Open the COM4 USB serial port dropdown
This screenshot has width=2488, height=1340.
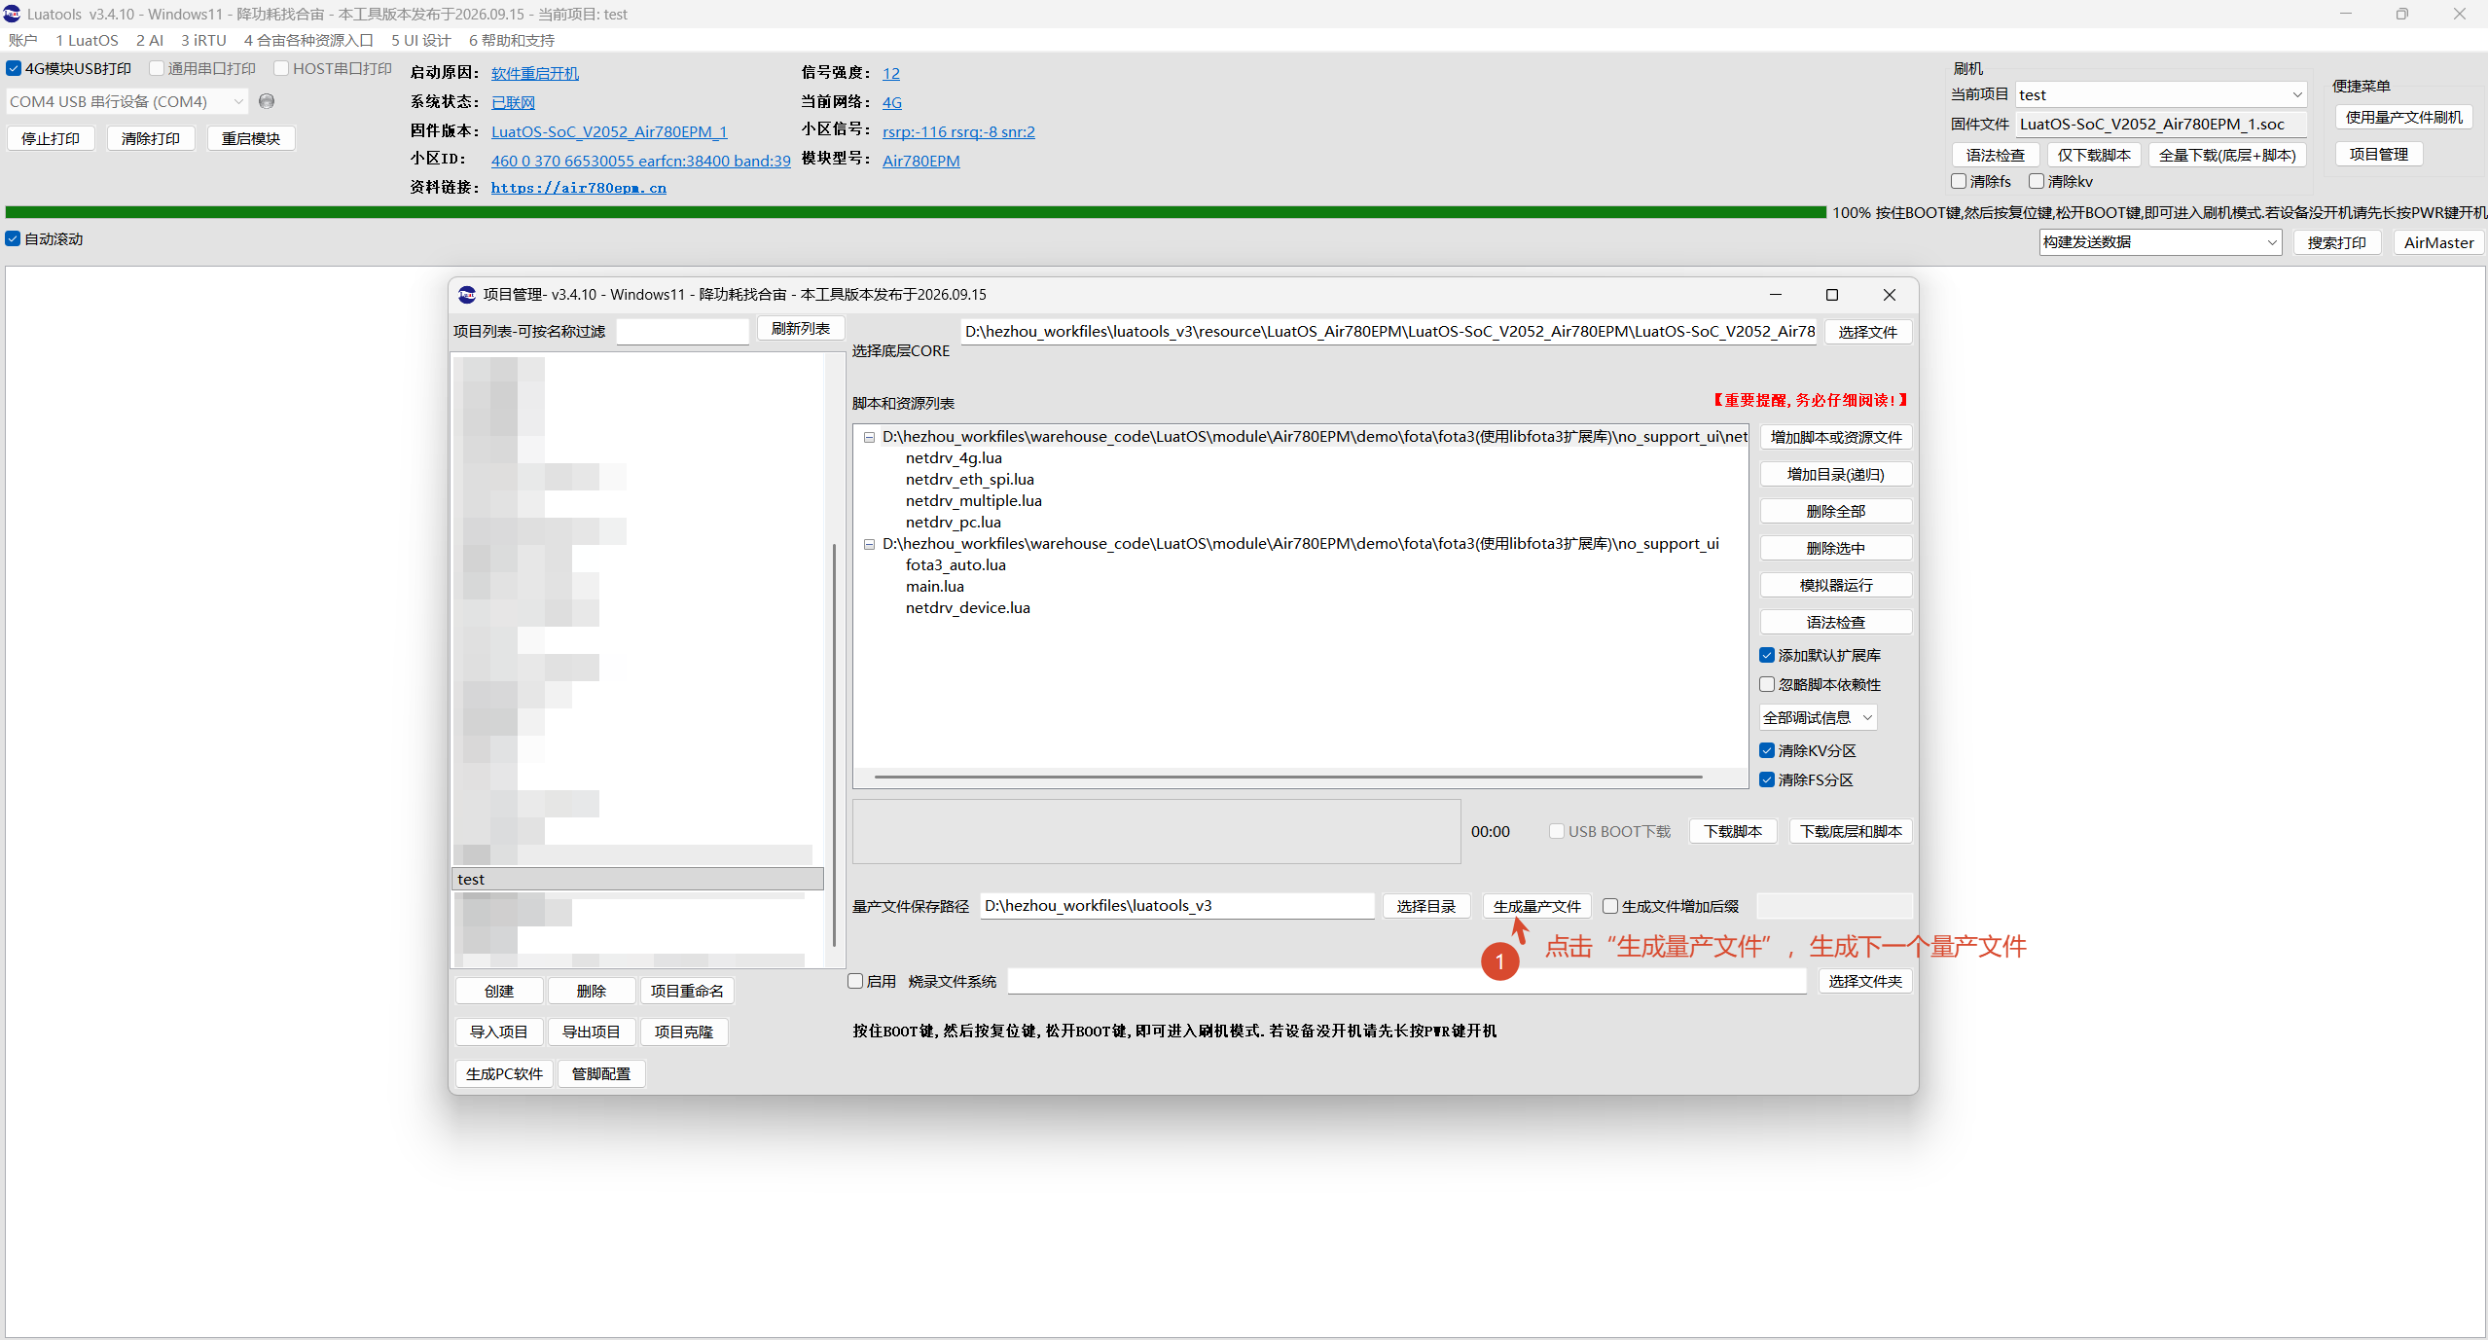tap(126, 101)
